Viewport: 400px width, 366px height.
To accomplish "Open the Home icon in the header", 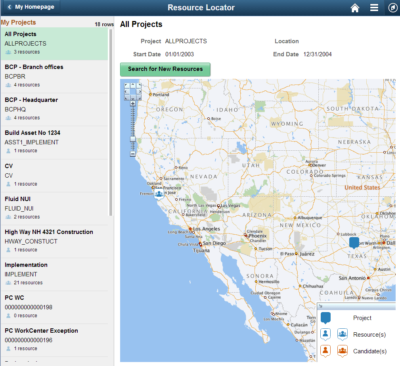I will pos(355,8).
